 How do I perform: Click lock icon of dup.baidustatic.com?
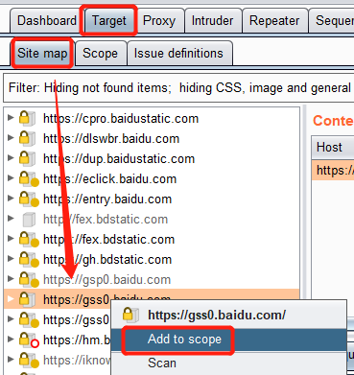pos(27,158)
